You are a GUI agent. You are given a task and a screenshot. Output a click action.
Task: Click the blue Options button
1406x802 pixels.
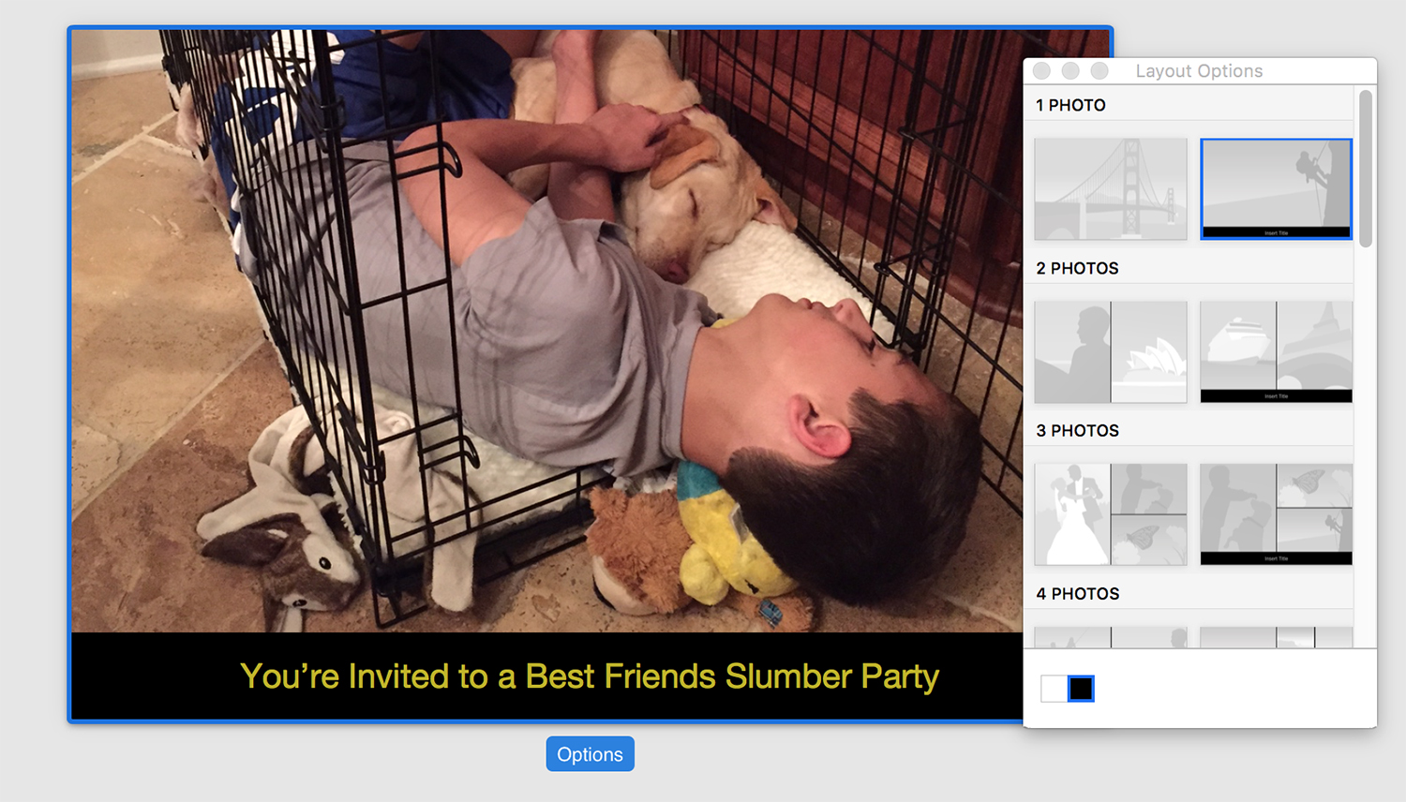coord(590,754)
